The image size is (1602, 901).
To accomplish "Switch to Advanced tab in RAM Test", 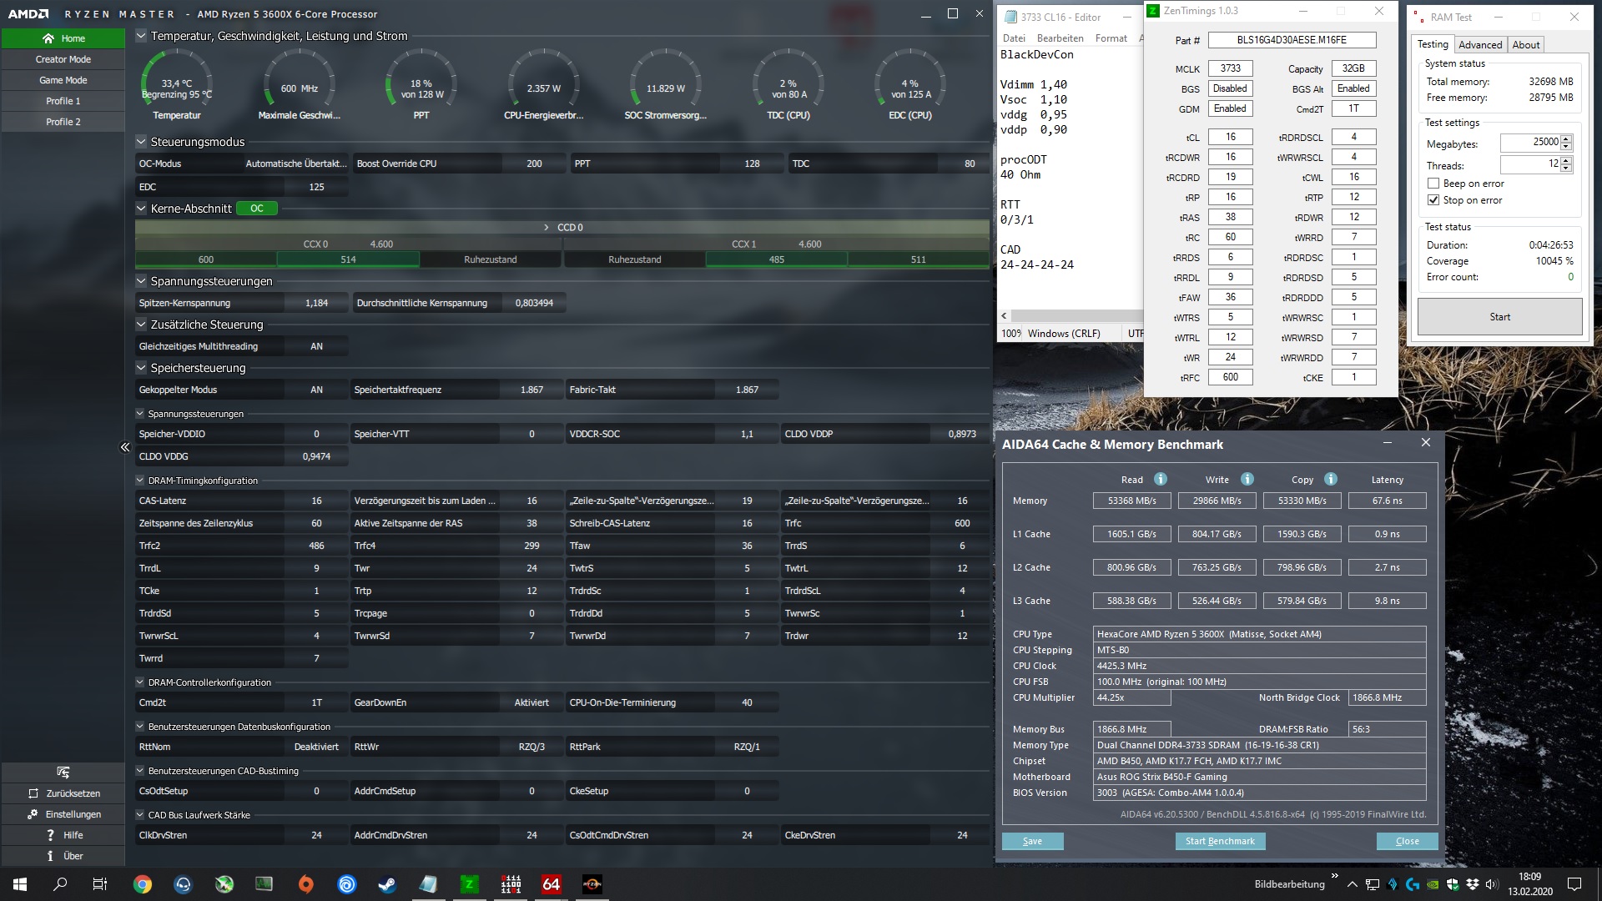I will point(1480,45).
